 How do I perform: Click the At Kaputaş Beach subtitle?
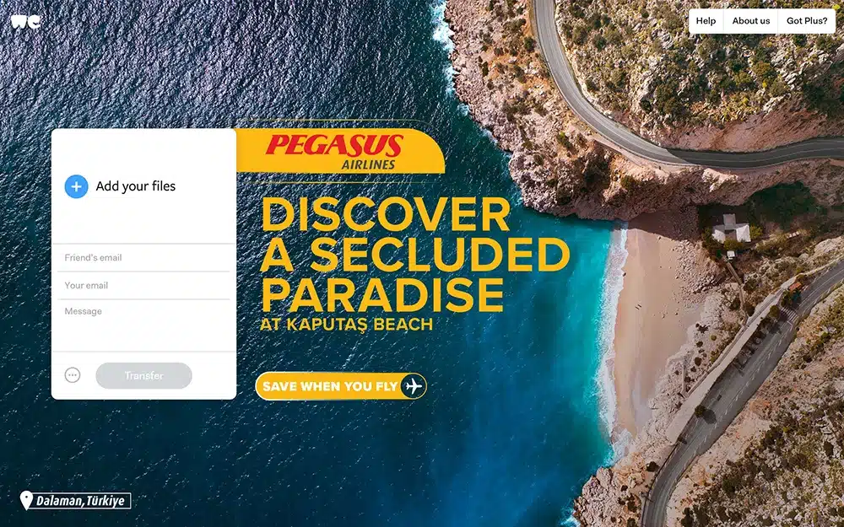click(346, 325)
